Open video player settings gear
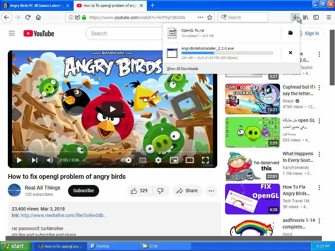 pos(158,160)
